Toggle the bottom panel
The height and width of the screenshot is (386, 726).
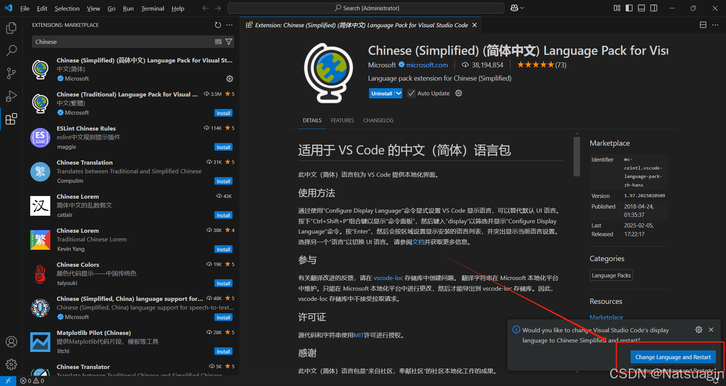(641, 8)
